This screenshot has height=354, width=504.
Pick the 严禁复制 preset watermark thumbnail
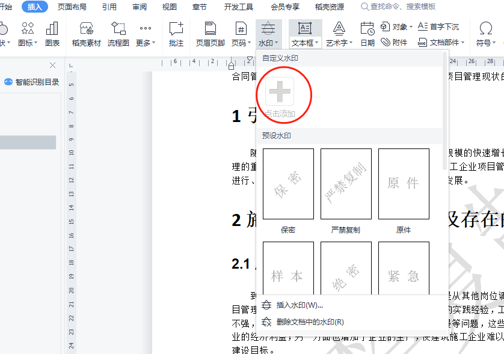(346, 184)
